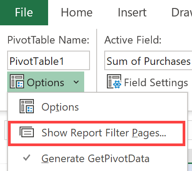The image size is (192, 171).
Task: Switch to the Home ribbon tab
Action: coord(77,12)
